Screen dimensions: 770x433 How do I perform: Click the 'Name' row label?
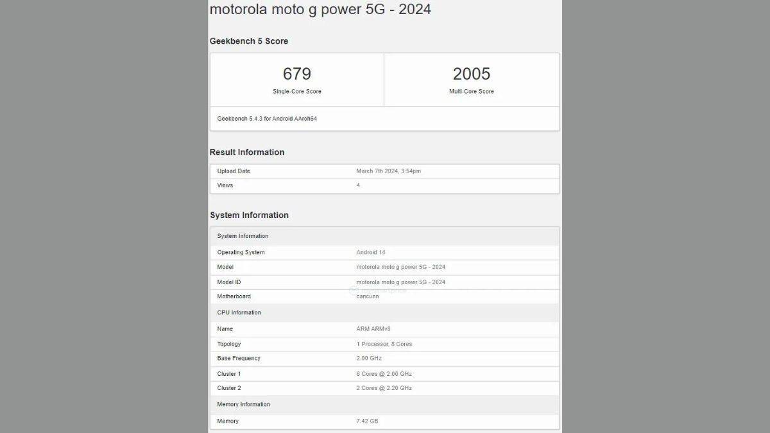[225, 329]
